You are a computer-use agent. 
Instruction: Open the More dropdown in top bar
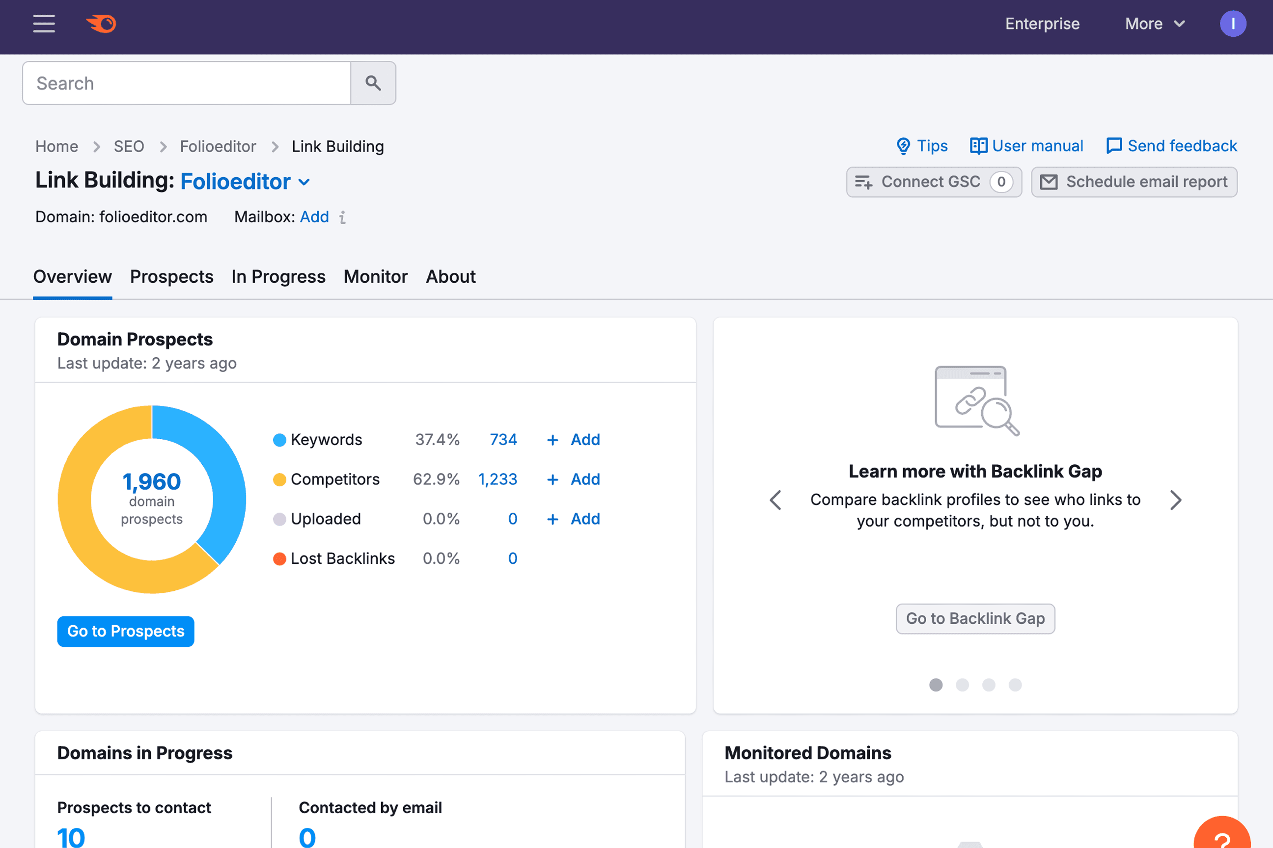(1155, 24)
